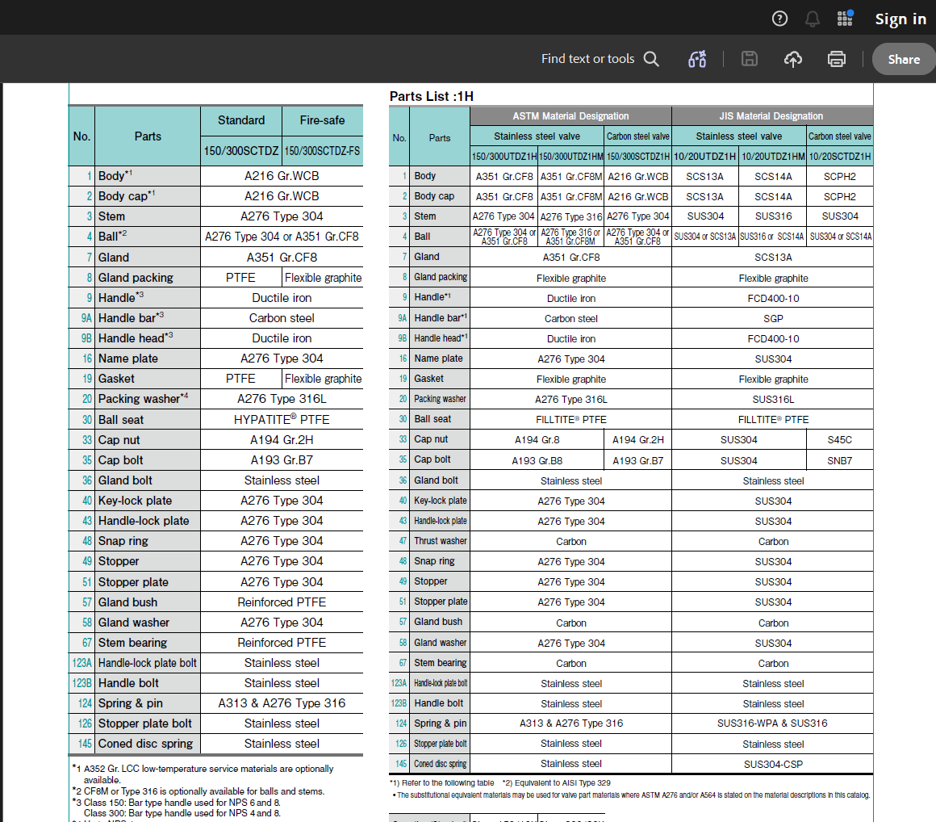Click the Find text or tools search field
The image size is (936, 822).
[x=587, y=59]
